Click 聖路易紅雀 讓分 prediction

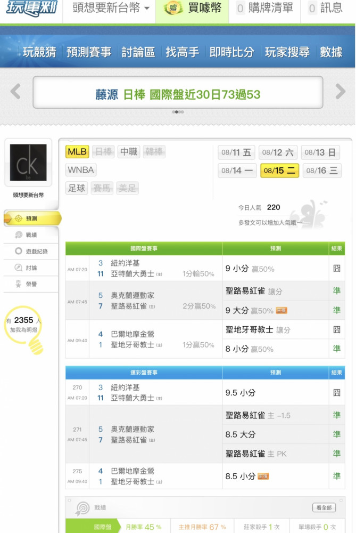pyautogui.click(x=254, y=292)
